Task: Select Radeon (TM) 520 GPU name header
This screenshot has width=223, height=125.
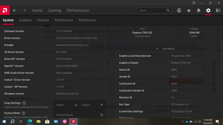Action: point(142,32)
